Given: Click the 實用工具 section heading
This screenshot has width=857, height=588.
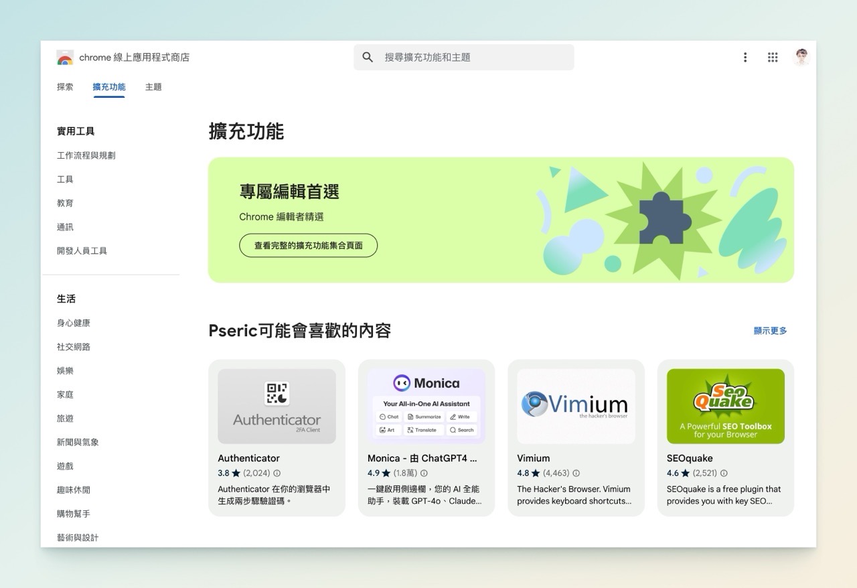Looking at the screenshot, I should (x=76, y=131).
